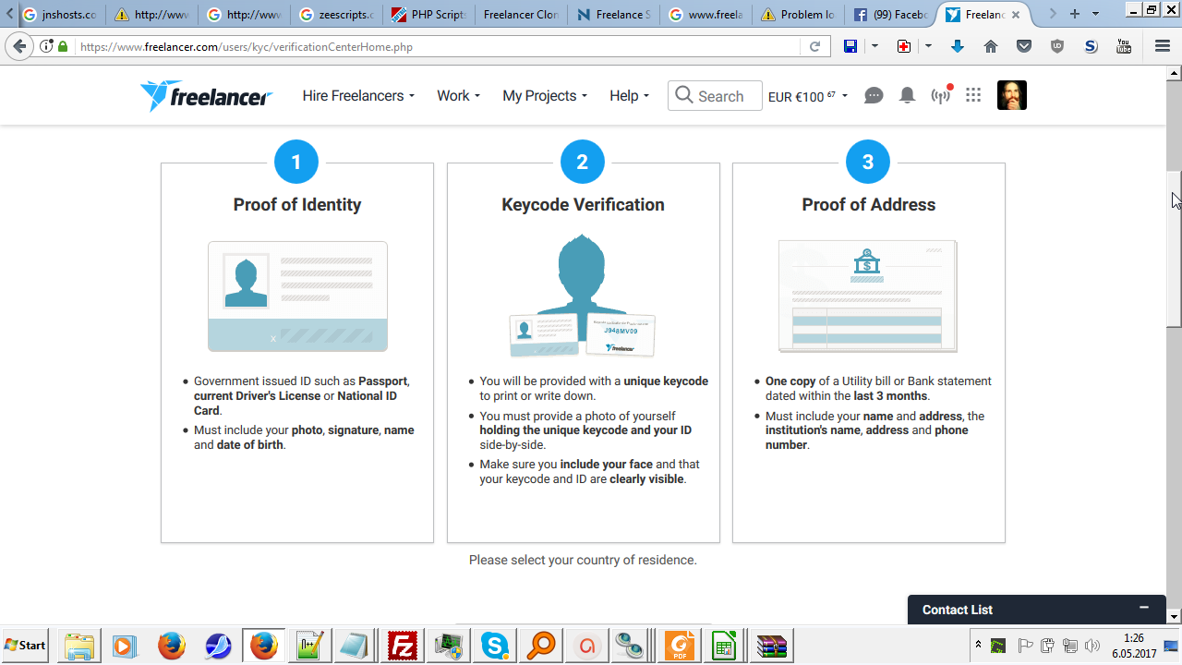Expand the Help menu
This screenshot has width=1182, height=665.
click(629, 95)
